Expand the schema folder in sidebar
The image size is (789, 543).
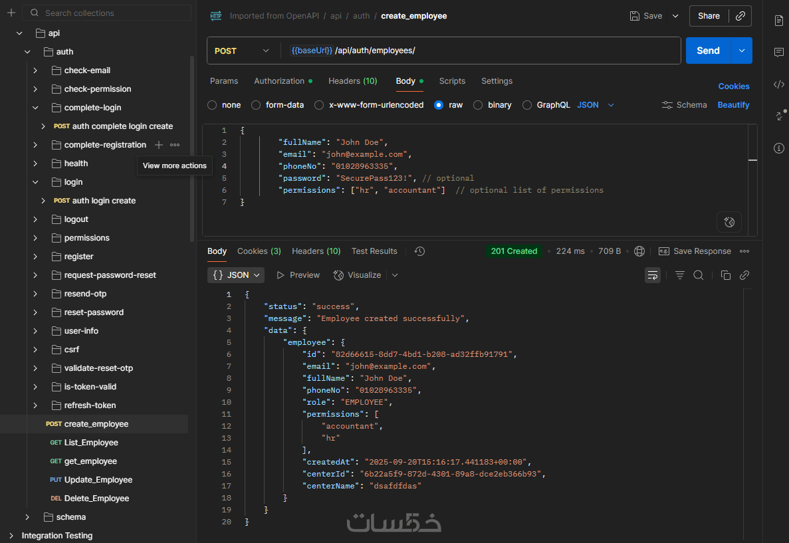pyautogui.click(x=27, y=517)
